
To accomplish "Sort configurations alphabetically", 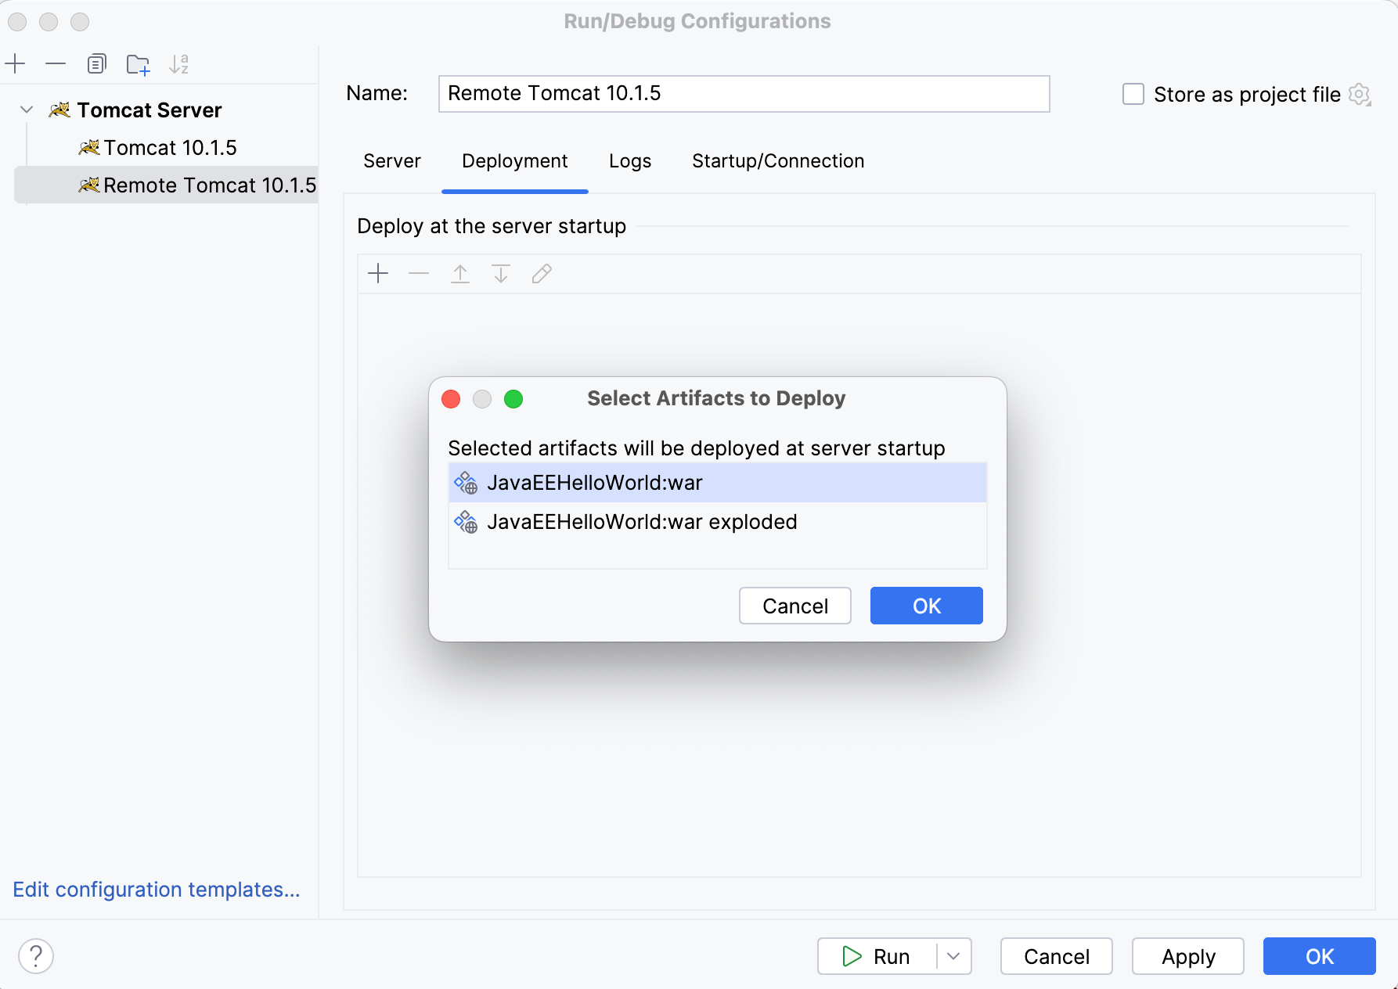I will pos(179,63).
